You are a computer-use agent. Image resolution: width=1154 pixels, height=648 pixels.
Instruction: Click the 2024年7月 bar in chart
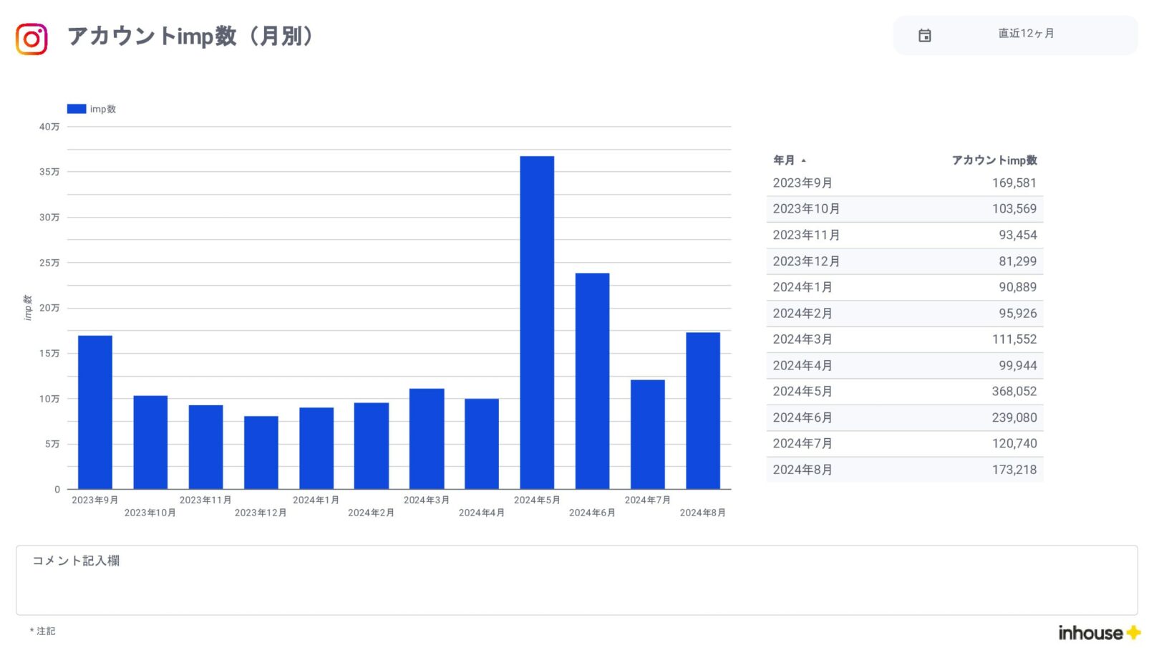pos(647,435)
